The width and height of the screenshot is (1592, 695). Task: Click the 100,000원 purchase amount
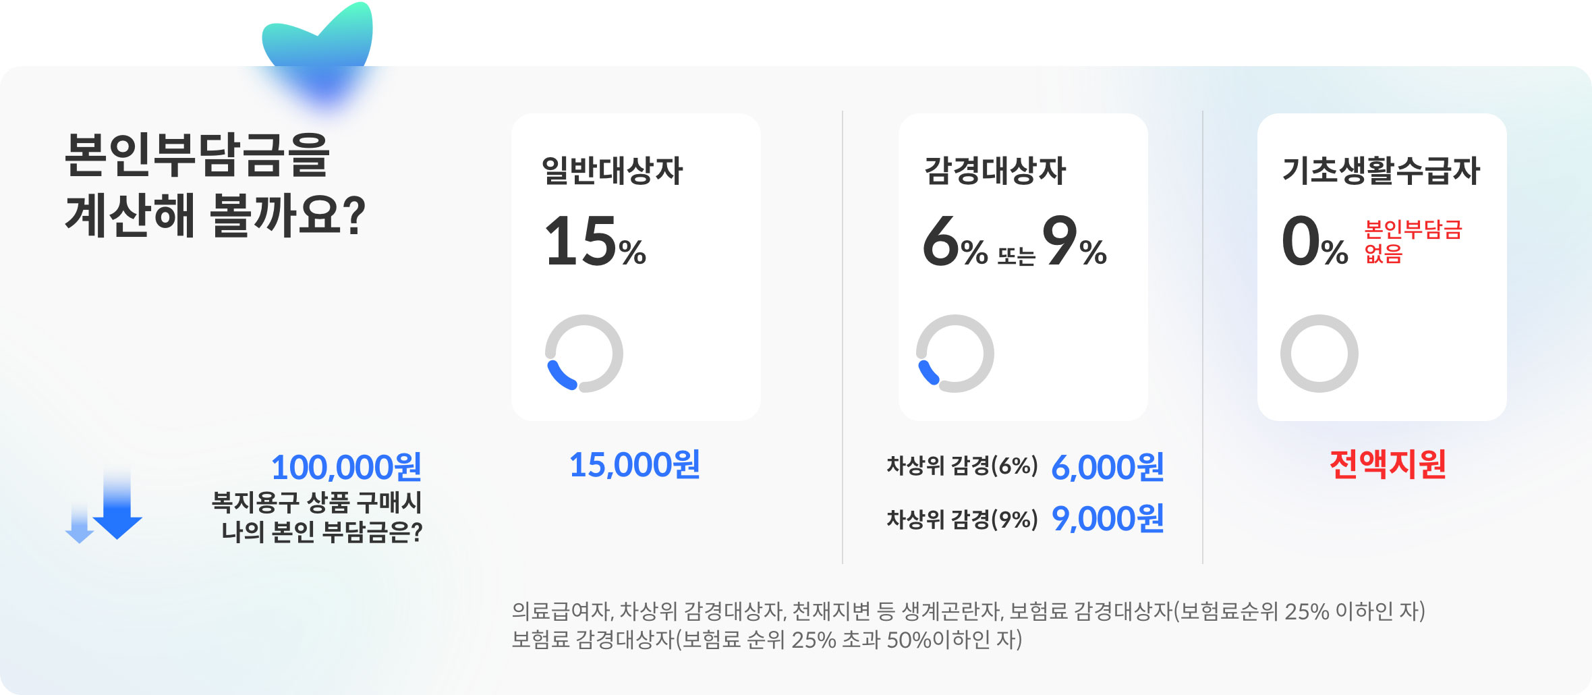click(346, 467)
